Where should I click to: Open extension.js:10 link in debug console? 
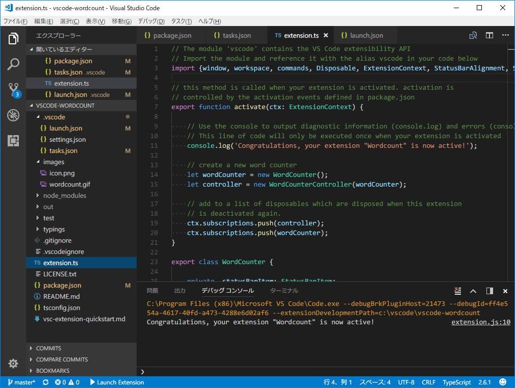point(480,322)
